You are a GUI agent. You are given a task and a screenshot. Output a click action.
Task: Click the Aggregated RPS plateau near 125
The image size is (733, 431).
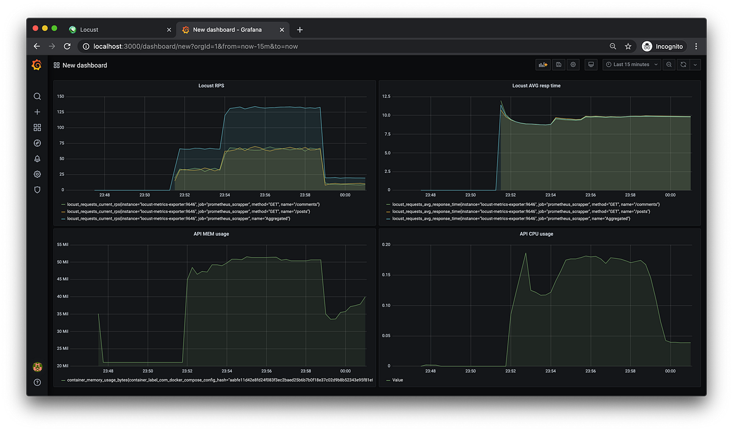tap(272, 108)
